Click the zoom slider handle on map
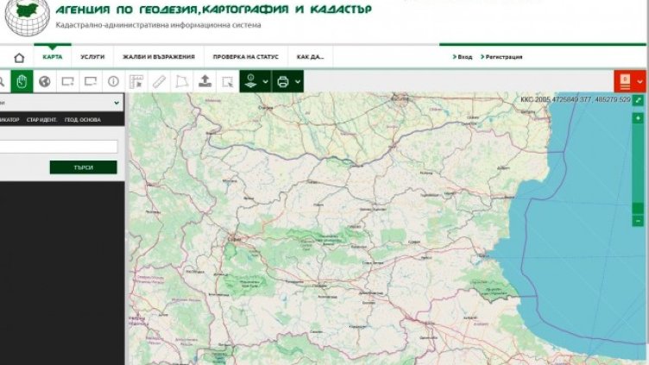Screen dimensions: 649x365 (638, 208)
